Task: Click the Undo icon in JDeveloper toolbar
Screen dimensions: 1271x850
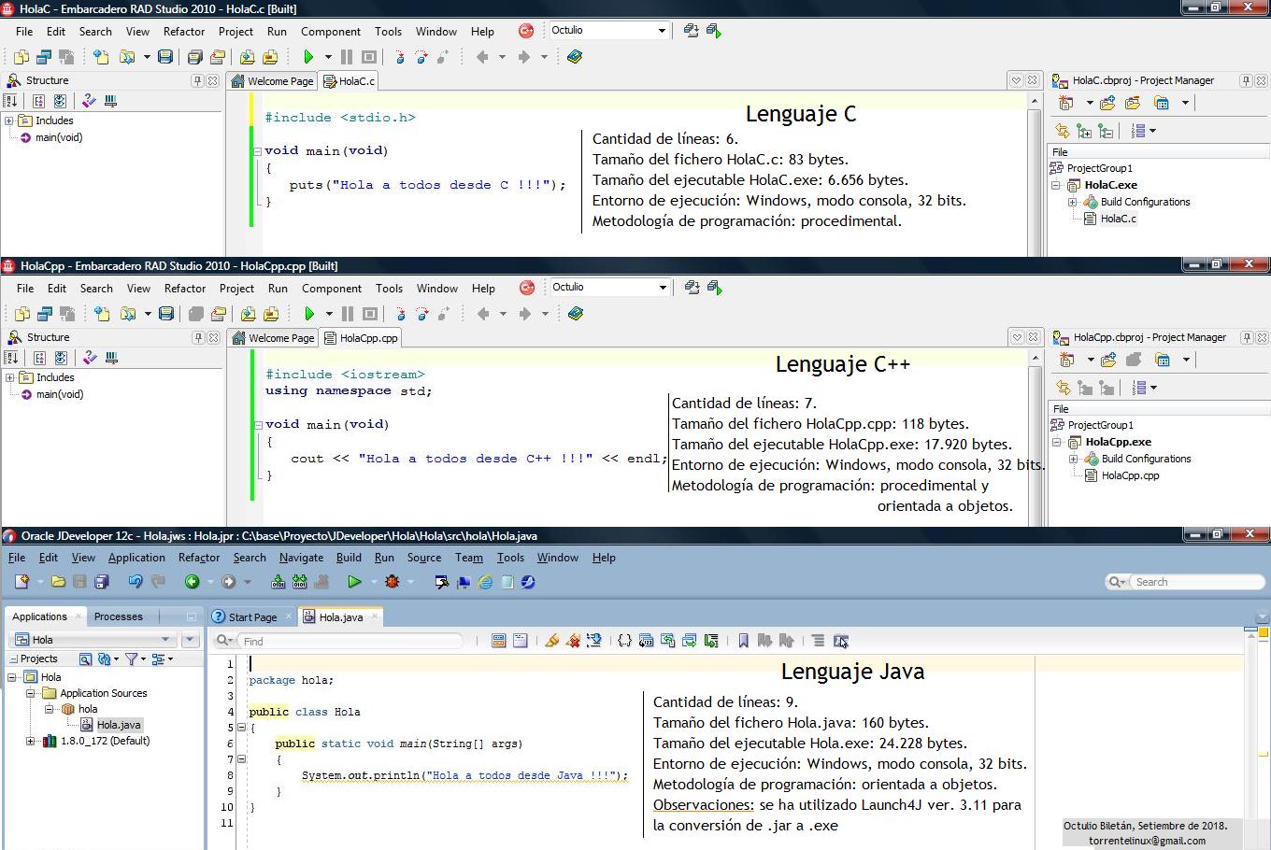Action: [135, 582]
